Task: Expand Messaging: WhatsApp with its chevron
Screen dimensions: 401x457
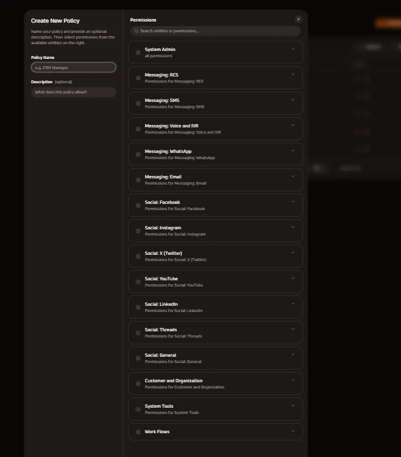Action: tap(293, 151)
